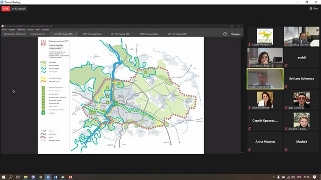This screenshot has width=321, height=180.
Task: Click the PDF viewer scroll-down arrow
Action: click(x=242, y=153)
